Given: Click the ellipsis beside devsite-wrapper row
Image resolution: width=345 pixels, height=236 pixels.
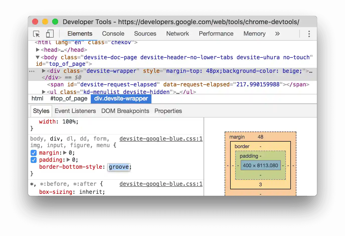Looking at the screenshot, I should pos(32,71).
